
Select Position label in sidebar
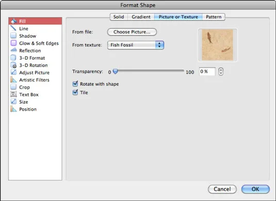tap(28, 109)
